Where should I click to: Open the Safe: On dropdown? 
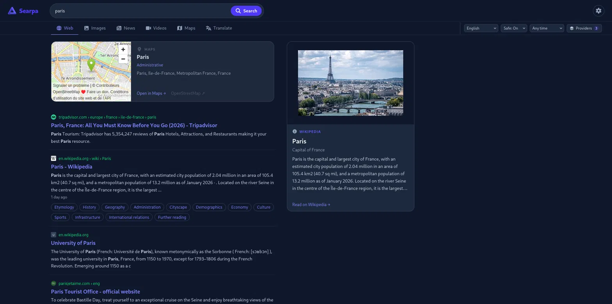514,28
